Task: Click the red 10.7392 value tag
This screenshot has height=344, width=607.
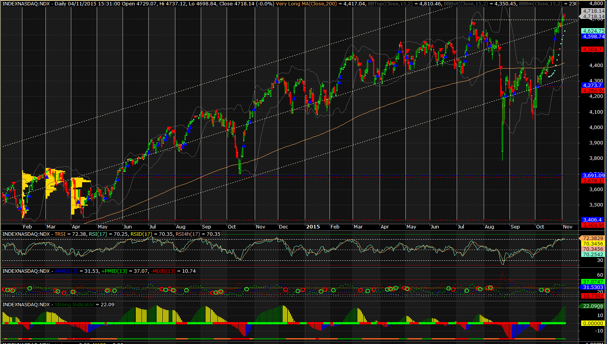Action: 593,296
